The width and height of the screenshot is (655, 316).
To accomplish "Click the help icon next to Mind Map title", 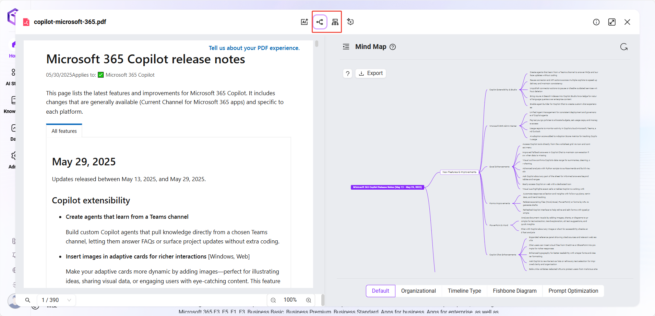I will click(x=393, y=47).
